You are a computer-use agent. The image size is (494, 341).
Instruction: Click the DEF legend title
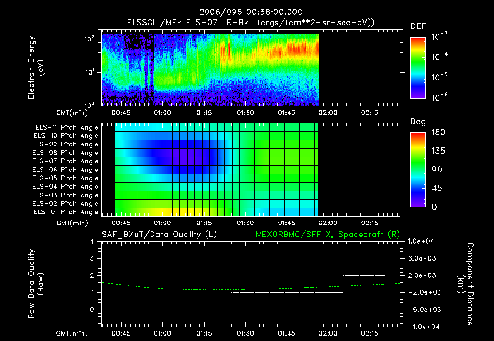click(x=418, y=26)
